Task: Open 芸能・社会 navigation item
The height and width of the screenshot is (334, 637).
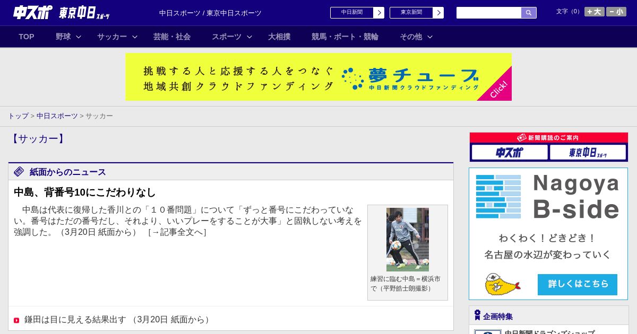Action: point(172,37)
